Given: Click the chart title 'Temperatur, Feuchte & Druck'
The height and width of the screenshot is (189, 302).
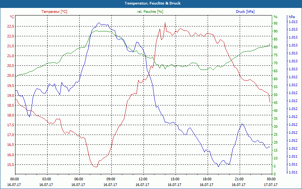Looking at the screenshot, I should click(153, 3).
